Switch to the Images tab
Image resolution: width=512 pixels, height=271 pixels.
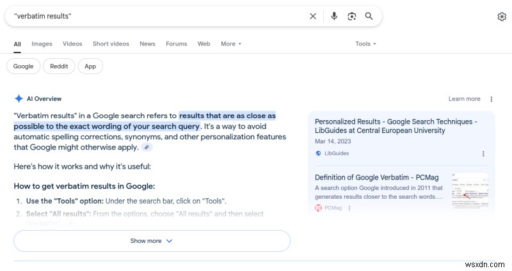(x=42, y=43)
